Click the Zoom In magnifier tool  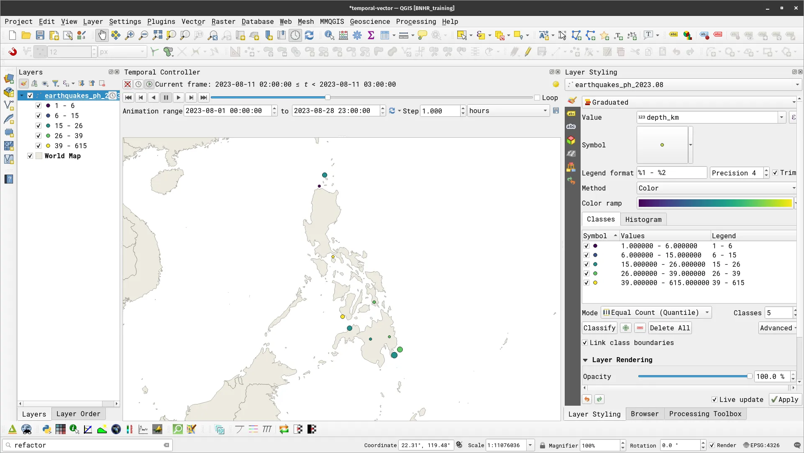[x=130, y=36]
